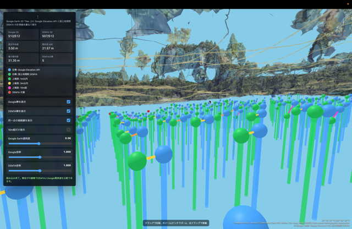Image resolution: width=352 pixels, height=229 pixels.
Task: Adjust the Google倍率 slider
Action: pos(40,157)
